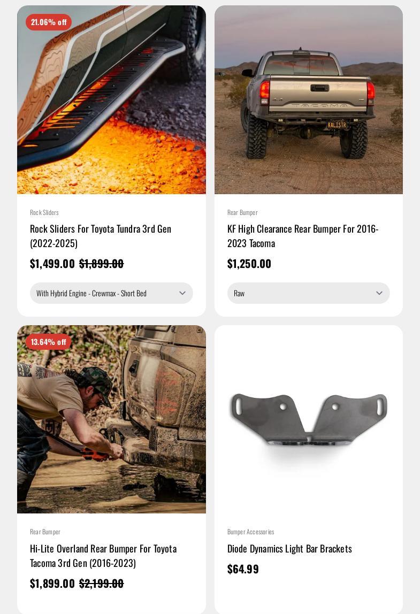Select the Bumper Accessories category label
This screenshot has width=420, height=614.
(x=251, y=532)
